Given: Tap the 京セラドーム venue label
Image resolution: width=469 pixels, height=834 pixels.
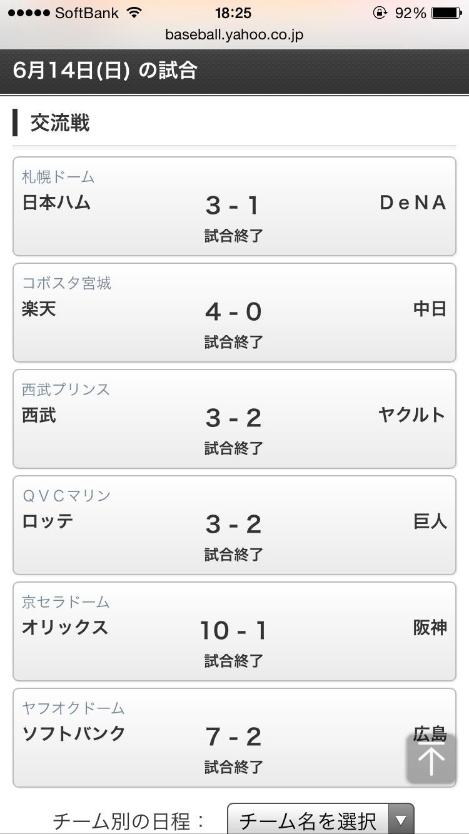Looking at the screenshot, I should [x=66, y=602].
